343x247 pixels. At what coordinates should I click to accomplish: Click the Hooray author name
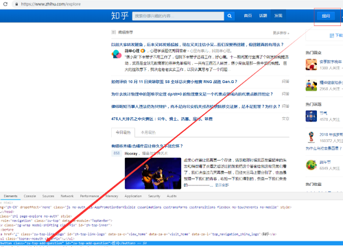click(x=131, y=154)
